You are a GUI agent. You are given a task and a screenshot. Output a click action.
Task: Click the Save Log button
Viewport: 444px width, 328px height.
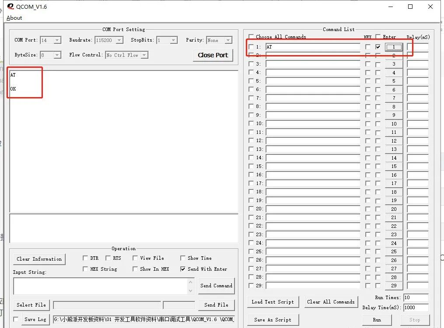35,319
